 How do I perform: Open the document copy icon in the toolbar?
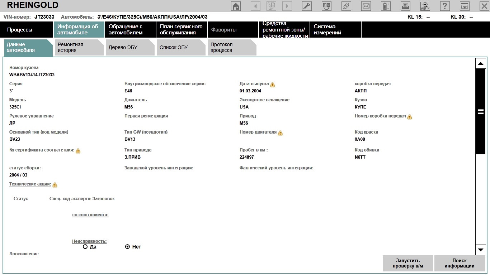[271, 6]
